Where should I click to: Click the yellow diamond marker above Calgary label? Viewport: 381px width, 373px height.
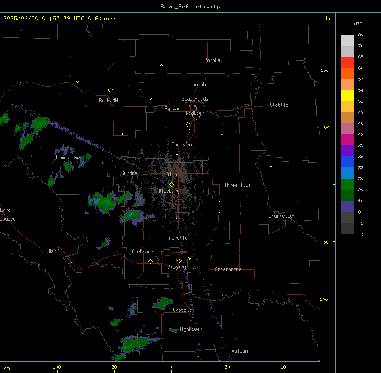(179, 261)
